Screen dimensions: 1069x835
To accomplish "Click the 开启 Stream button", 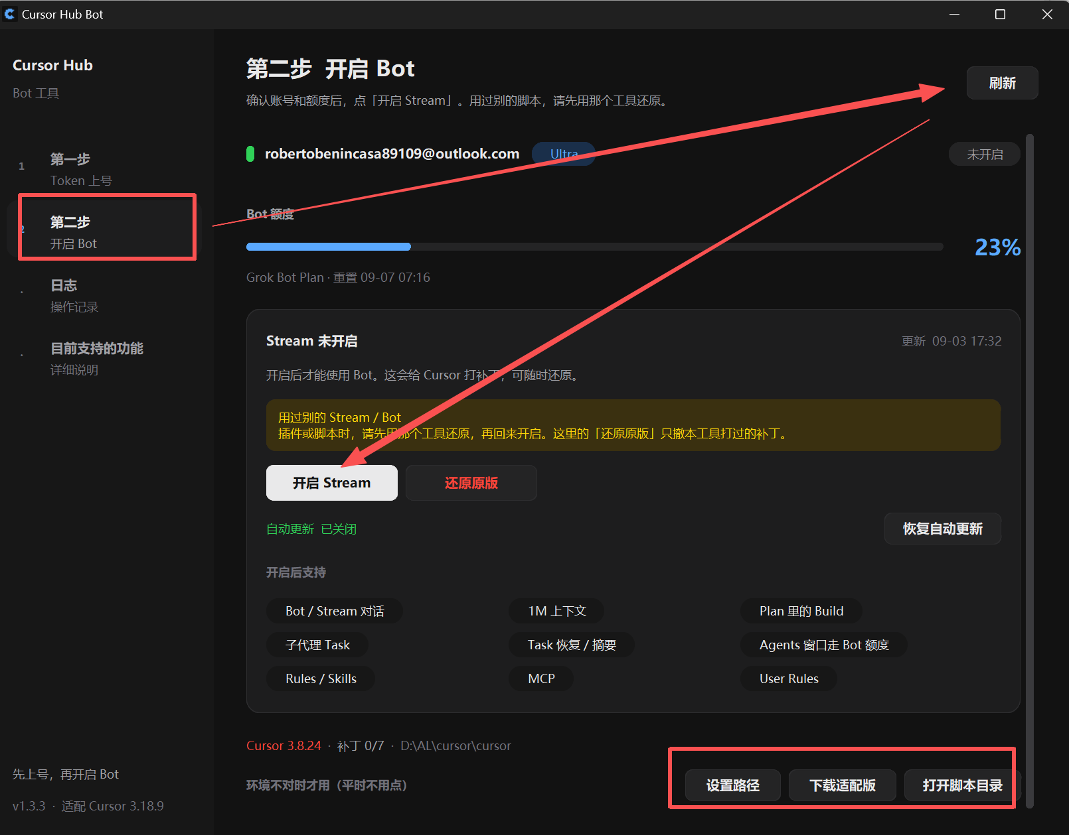I will point(332,483).
